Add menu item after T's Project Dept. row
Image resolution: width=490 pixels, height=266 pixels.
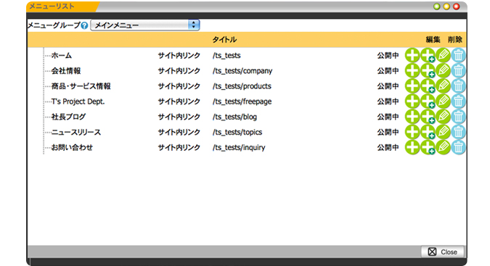tap(412, 101)
